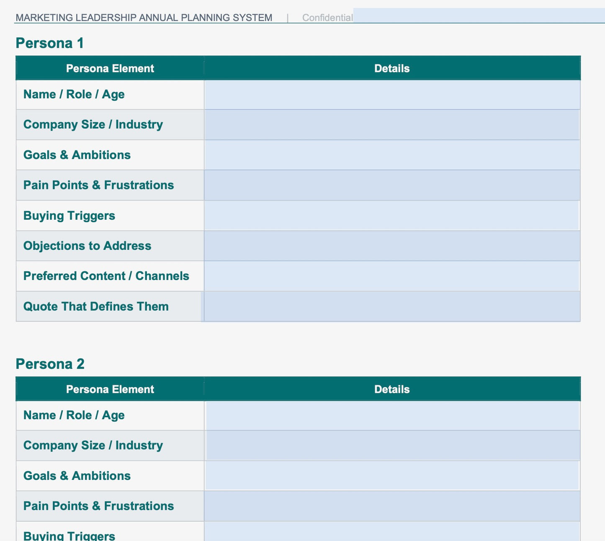Screen dimensions: 605x541
Task: Click the Persona 2 Details column header
Action: pos(392,389)
